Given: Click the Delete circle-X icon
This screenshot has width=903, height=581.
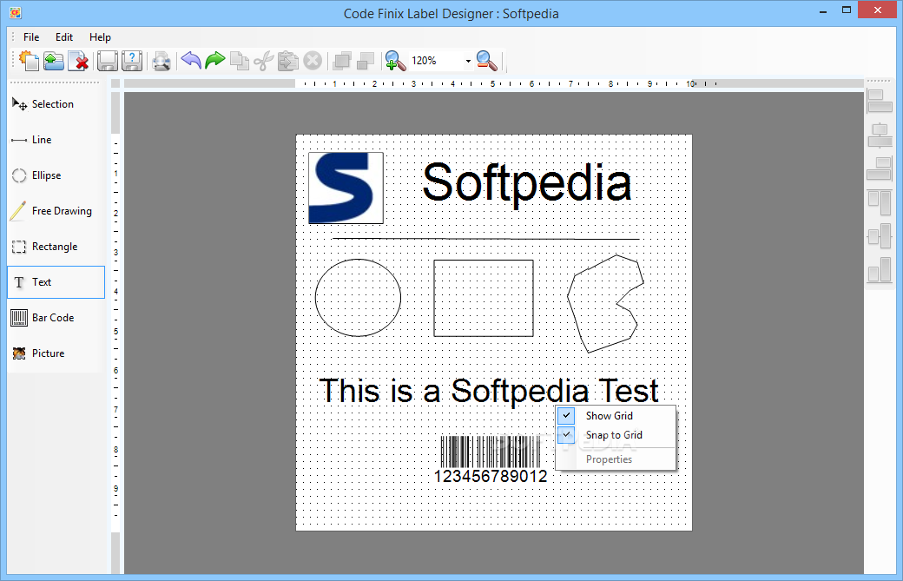Looking at the screenshot, I should [x=313, y=61].
